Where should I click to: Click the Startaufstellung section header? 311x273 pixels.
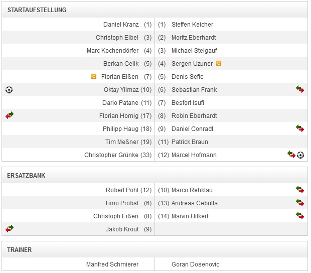(x=36, y=10)
